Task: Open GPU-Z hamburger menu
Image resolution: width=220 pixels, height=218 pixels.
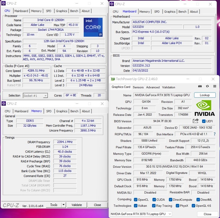Action: (215, 86)
